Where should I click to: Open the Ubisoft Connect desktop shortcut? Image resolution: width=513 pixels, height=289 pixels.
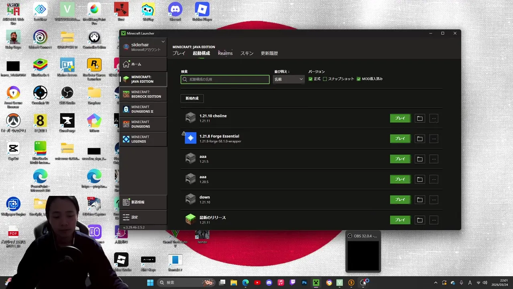(40, 40)
